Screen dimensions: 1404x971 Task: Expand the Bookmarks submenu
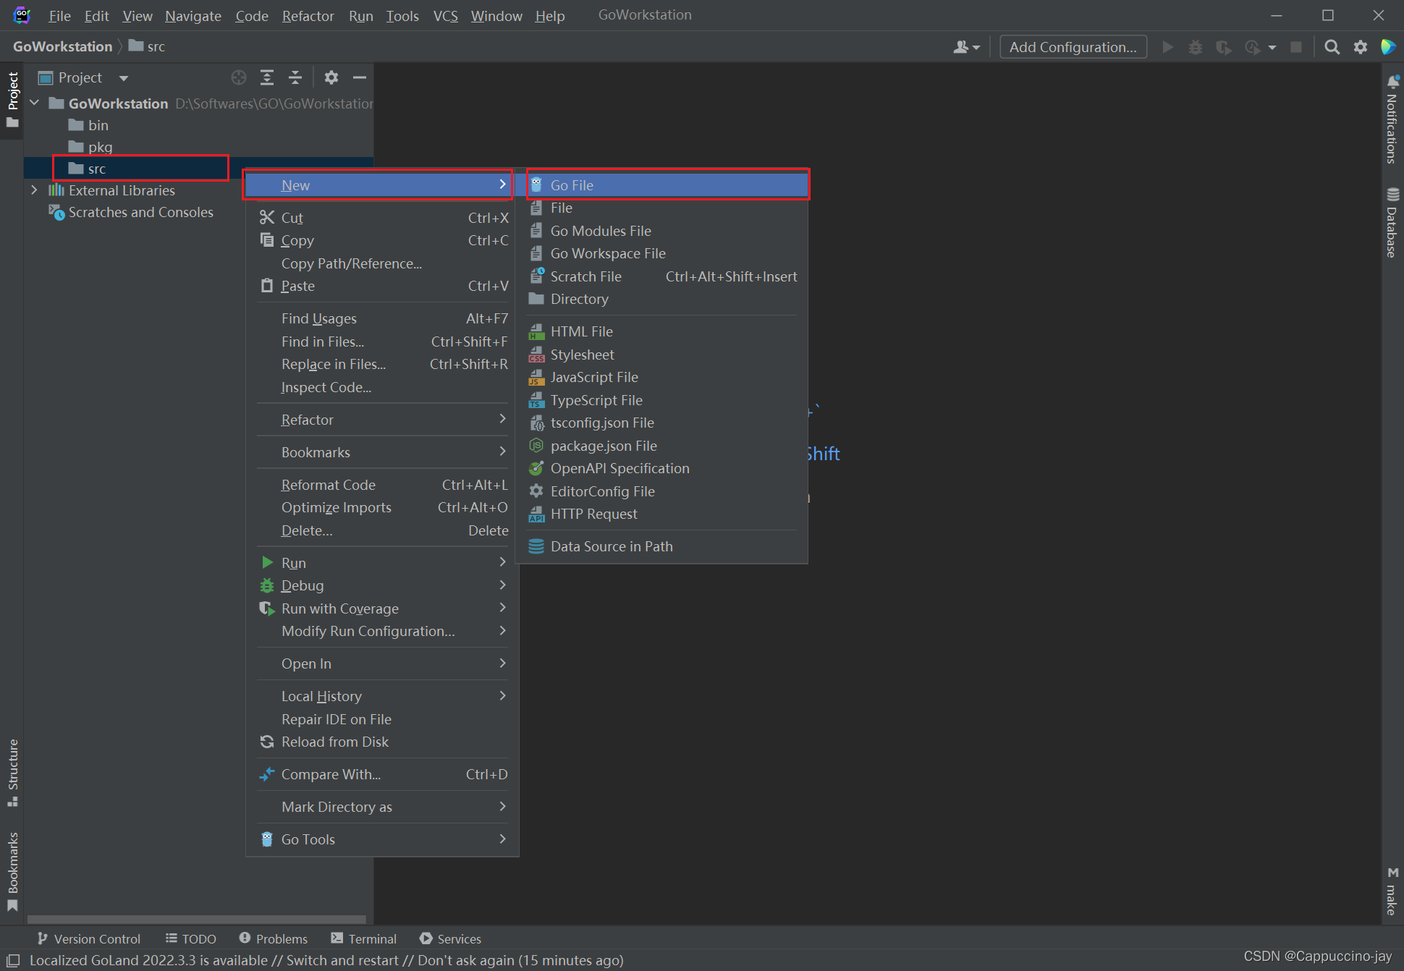(x=383, y=452)
